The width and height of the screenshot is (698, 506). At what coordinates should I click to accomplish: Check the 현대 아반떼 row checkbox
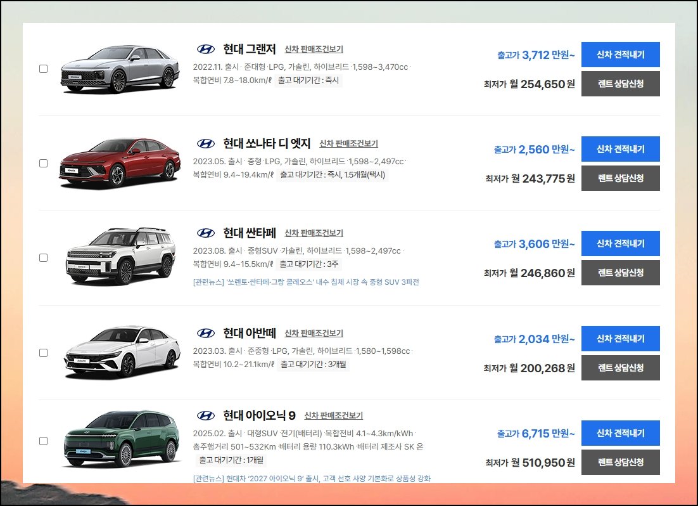coord(43,353)
